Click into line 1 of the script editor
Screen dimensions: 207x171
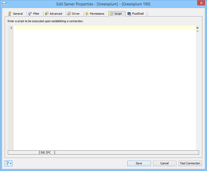106,28
